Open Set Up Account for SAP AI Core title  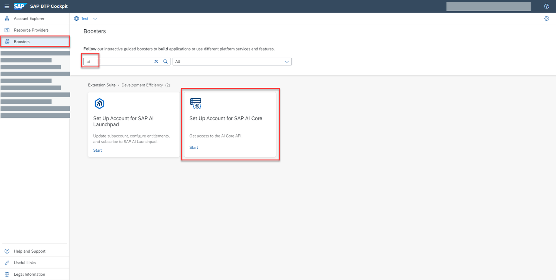click(226, 118)
